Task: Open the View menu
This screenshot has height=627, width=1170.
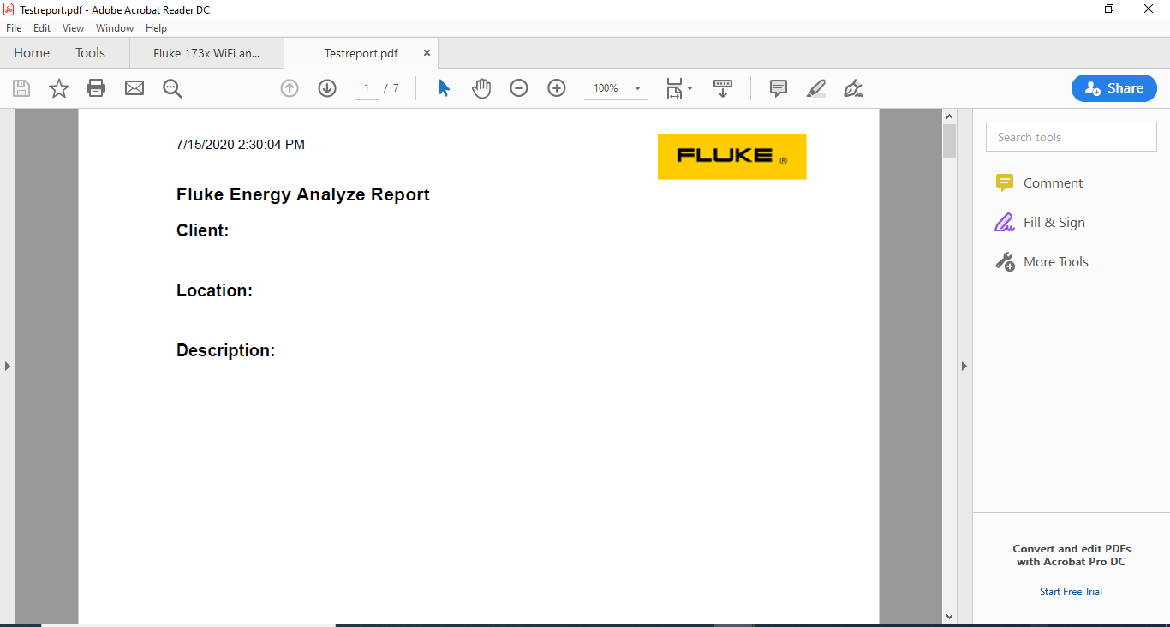Action: [x=74, y=28]
